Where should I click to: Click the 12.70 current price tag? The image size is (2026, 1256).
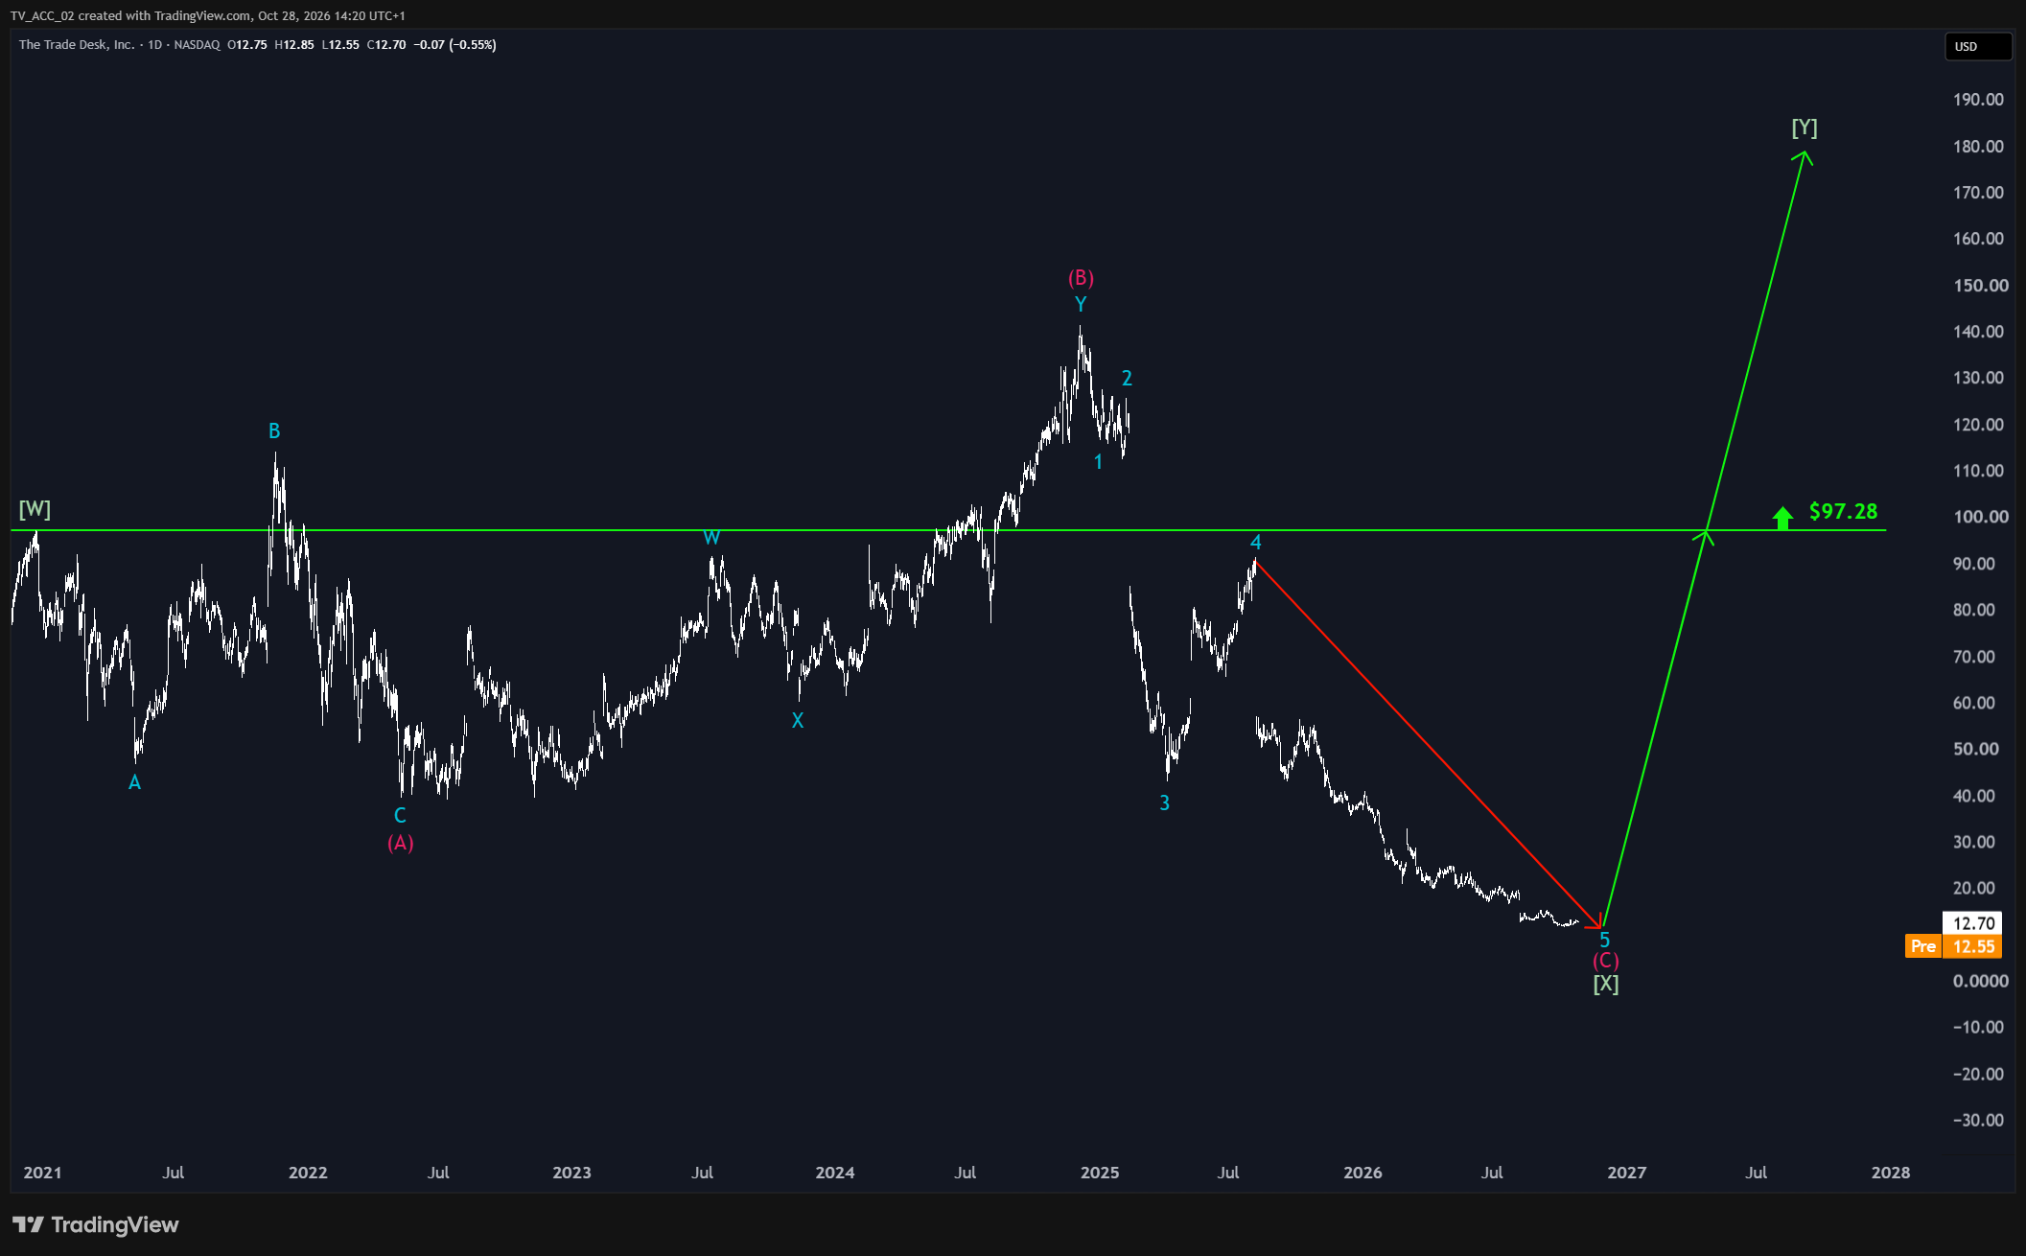1973,922
